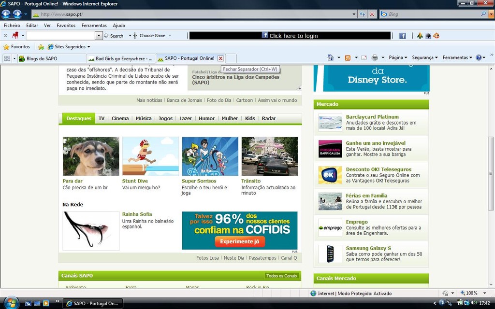Open the Segurança dropdown menu

(x=425, y=58)
